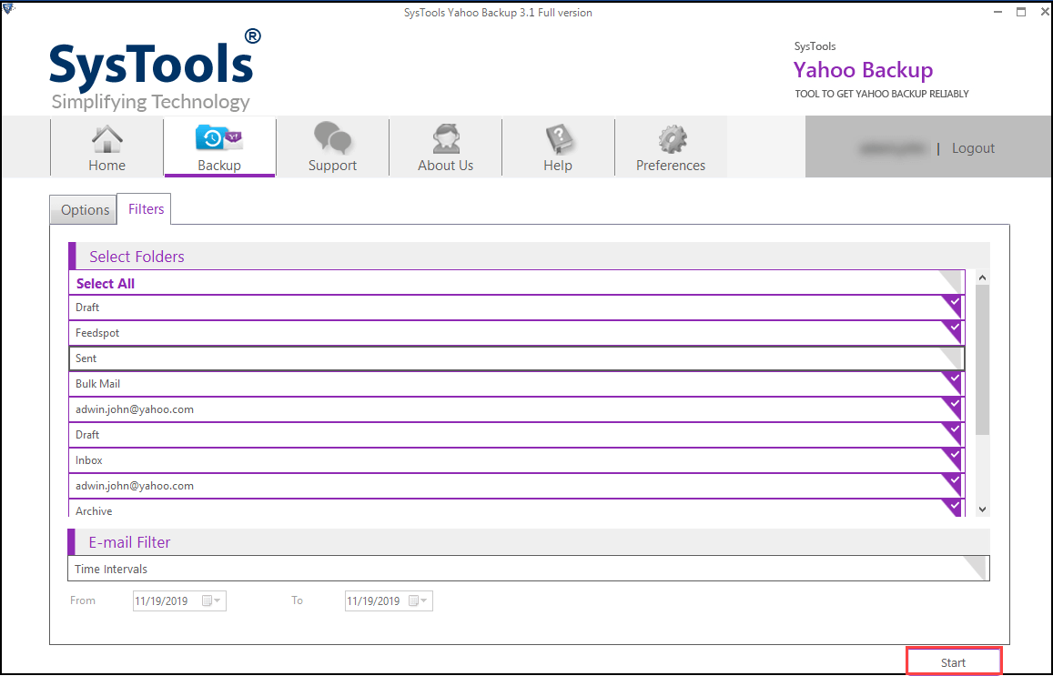Image resolution: width=1053 pixels, height=676 pixels.
Task: Go to the Home section
Action: tap(106, 147)
